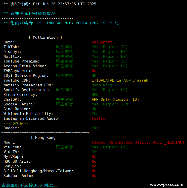Viewport: 187px width, 188px height.
Task: Click the 'Failed (Unexpected Result: ASSET_MISSING)' message
Action: [x=138, y=142]
